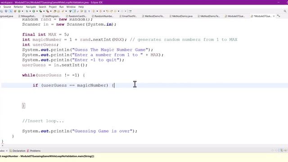Open the Refactor menu

[x=18, y=7]
